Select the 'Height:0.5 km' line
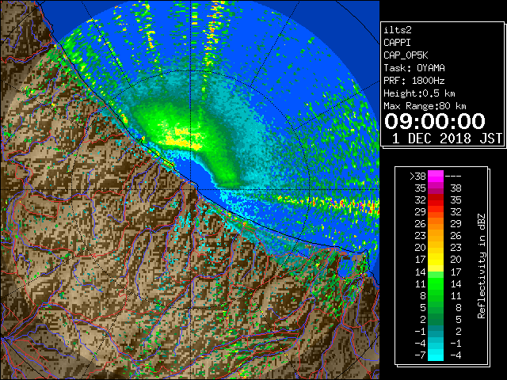This screenshot has height=380, width=507. 419,93
